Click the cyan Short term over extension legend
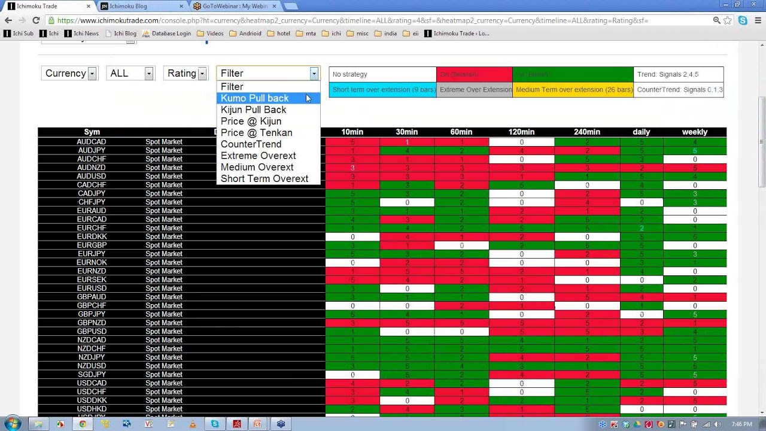Viewport: 766px width, 431px height. (382, 90)
